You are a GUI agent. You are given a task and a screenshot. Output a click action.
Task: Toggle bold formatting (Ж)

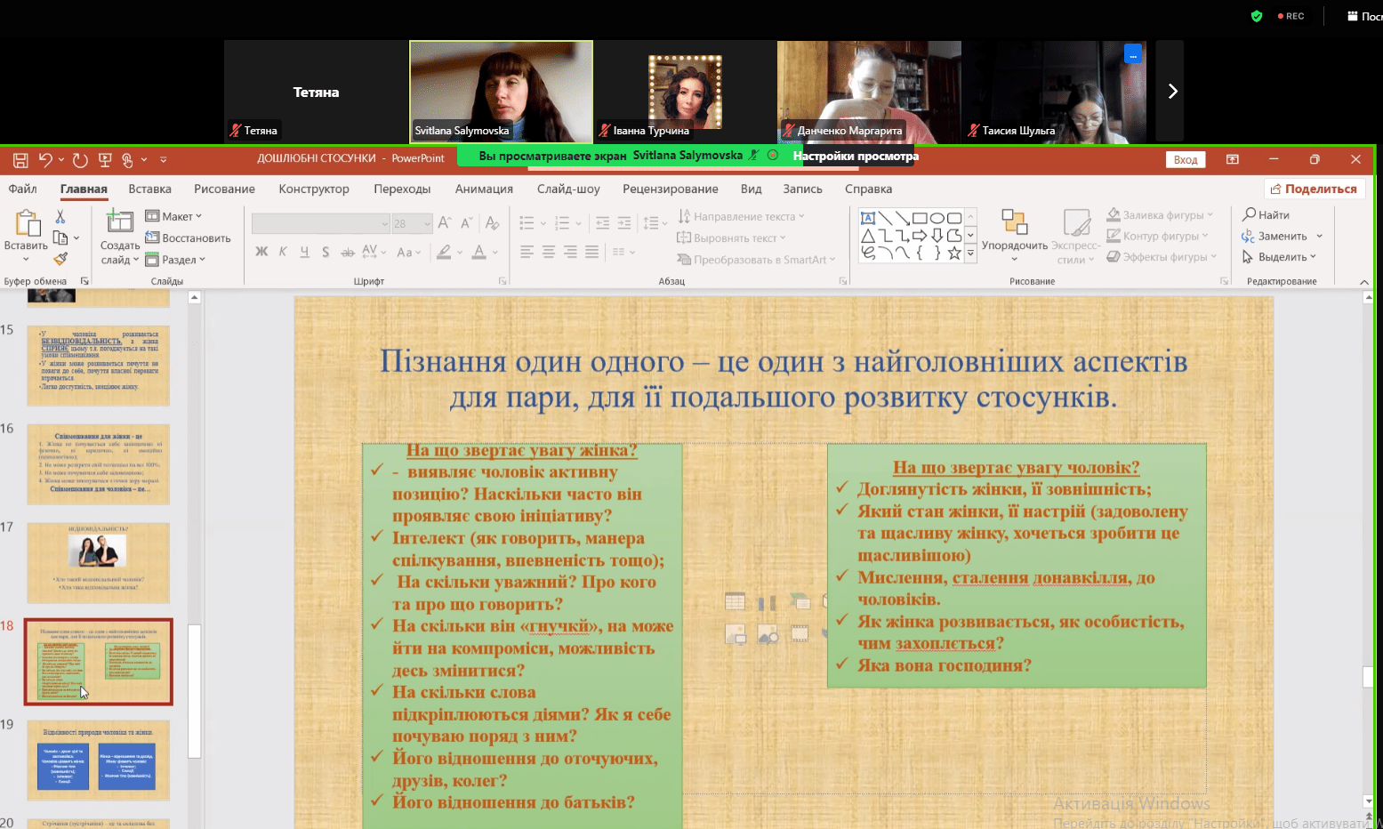point(261,252)
